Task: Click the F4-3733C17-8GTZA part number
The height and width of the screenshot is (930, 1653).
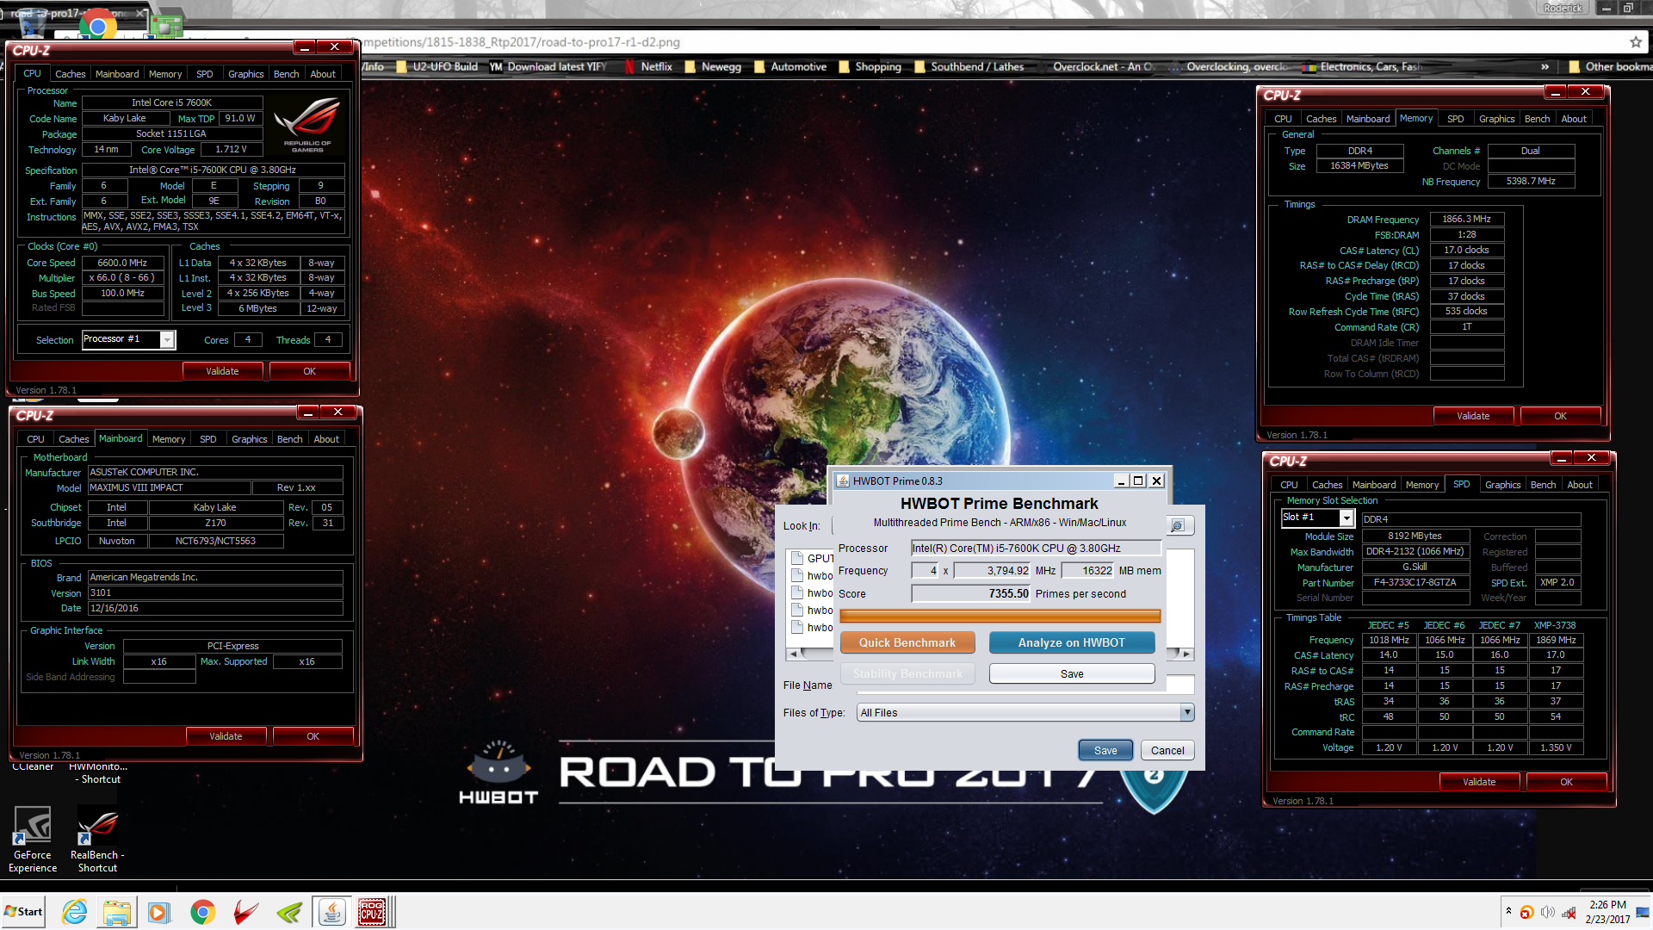Action: pos(1415,583)
